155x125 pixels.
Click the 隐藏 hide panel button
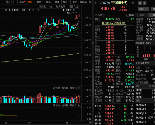click(83, 2)
